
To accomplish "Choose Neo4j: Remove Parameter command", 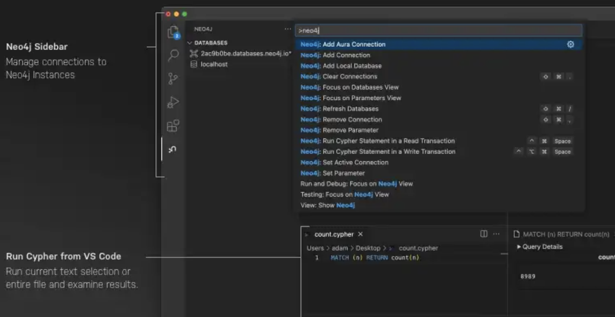I will click(x=439, y=130).
